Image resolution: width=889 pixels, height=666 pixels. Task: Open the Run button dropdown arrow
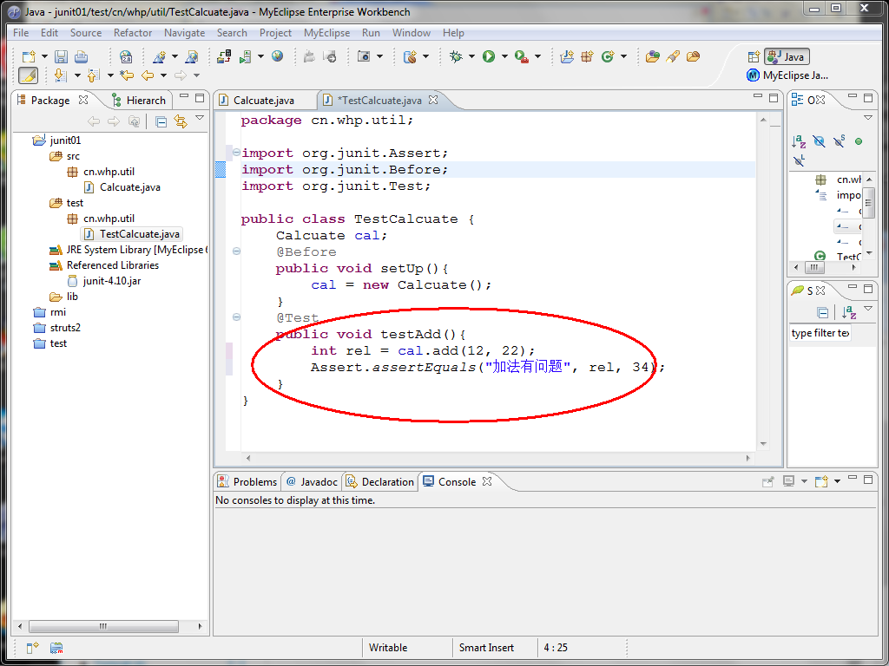504,56
